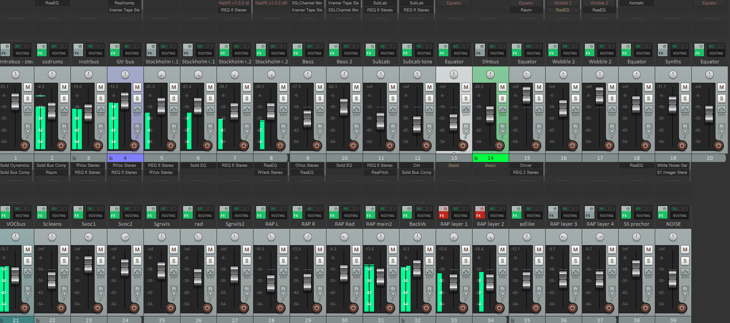Mute the RAP R track
The image size is (730, 323).
coord(320,250)
